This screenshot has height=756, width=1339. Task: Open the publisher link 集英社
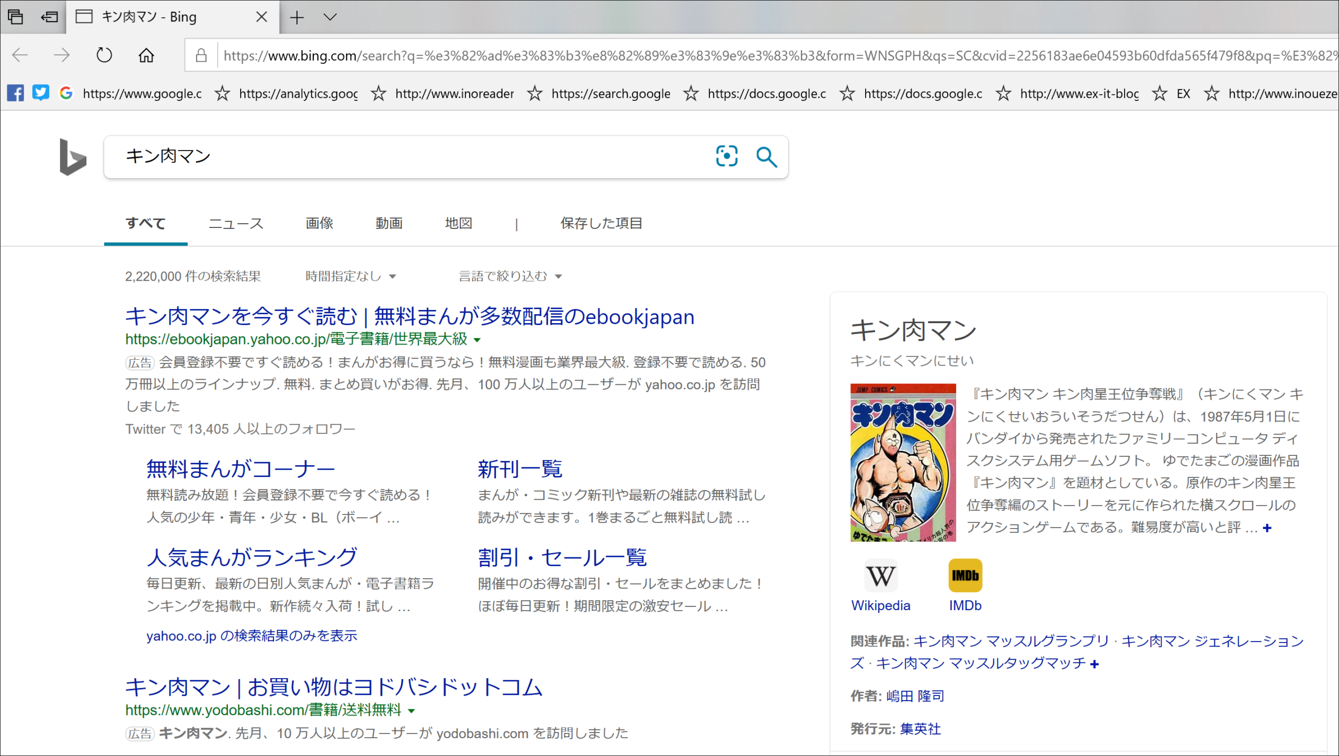pos(920,729)
